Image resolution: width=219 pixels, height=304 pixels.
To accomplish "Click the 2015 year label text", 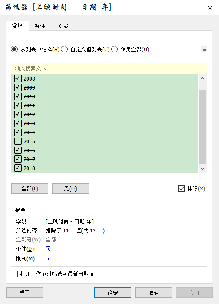I will pos(29,141).
